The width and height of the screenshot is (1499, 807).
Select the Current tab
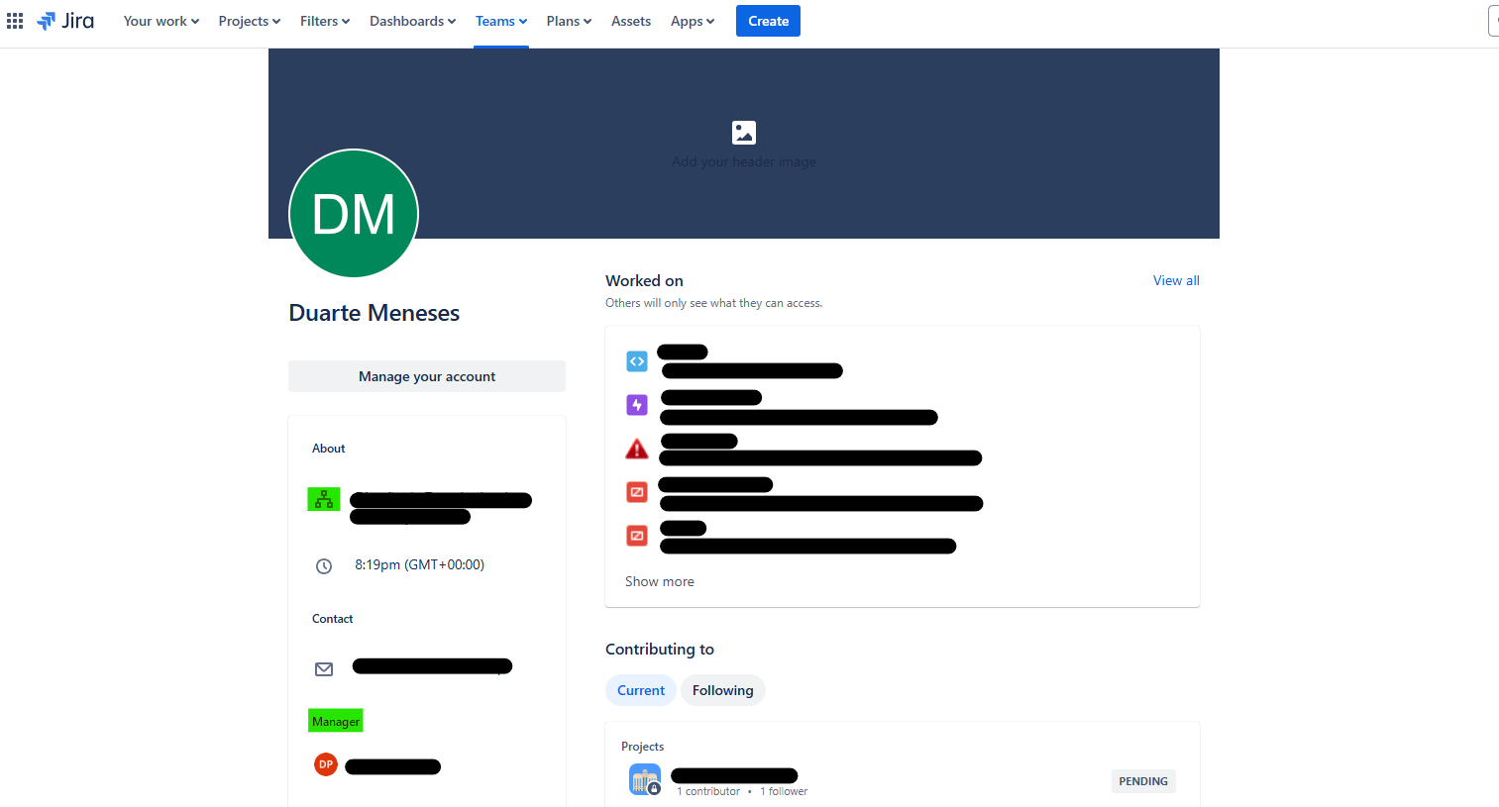pyautogui.click(x=641, y=690)
